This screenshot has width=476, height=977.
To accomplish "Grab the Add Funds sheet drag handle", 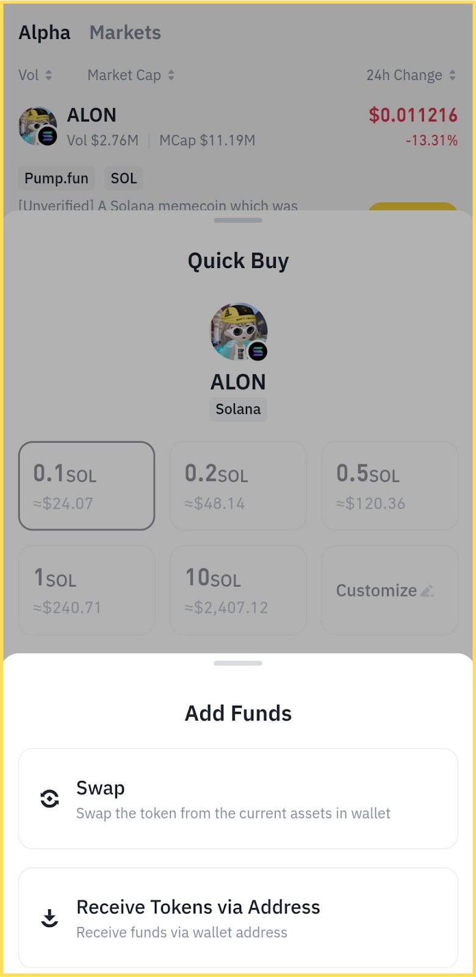I will tap(238, 663).
